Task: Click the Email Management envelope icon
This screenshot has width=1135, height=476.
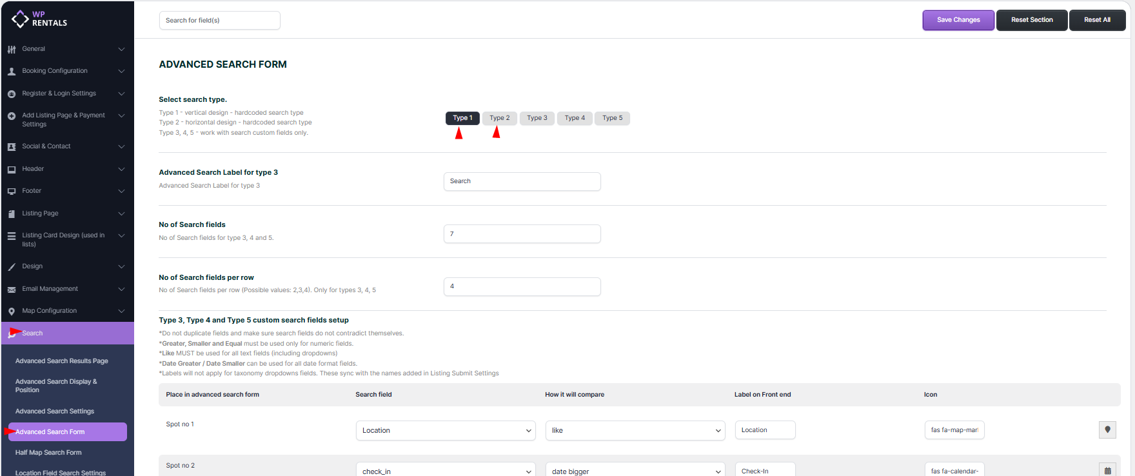Action: click(12, 290)
